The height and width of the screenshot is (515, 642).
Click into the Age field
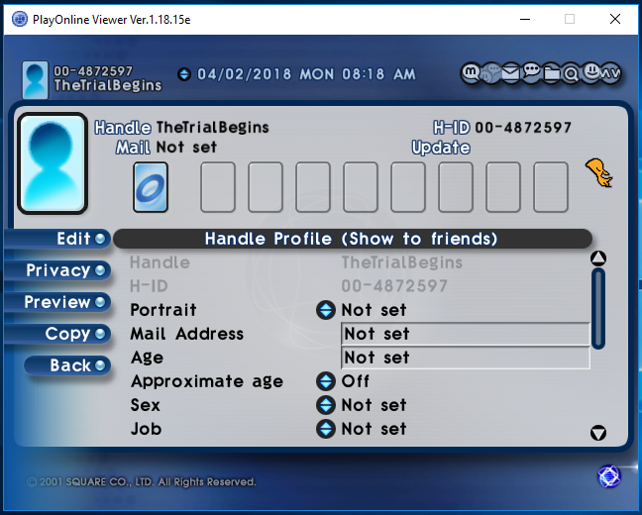(x=466, y=358)
